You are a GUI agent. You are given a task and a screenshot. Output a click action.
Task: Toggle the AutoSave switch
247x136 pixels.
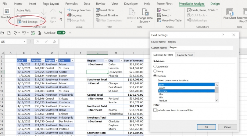pyautogui.click(x=61, y=33)
